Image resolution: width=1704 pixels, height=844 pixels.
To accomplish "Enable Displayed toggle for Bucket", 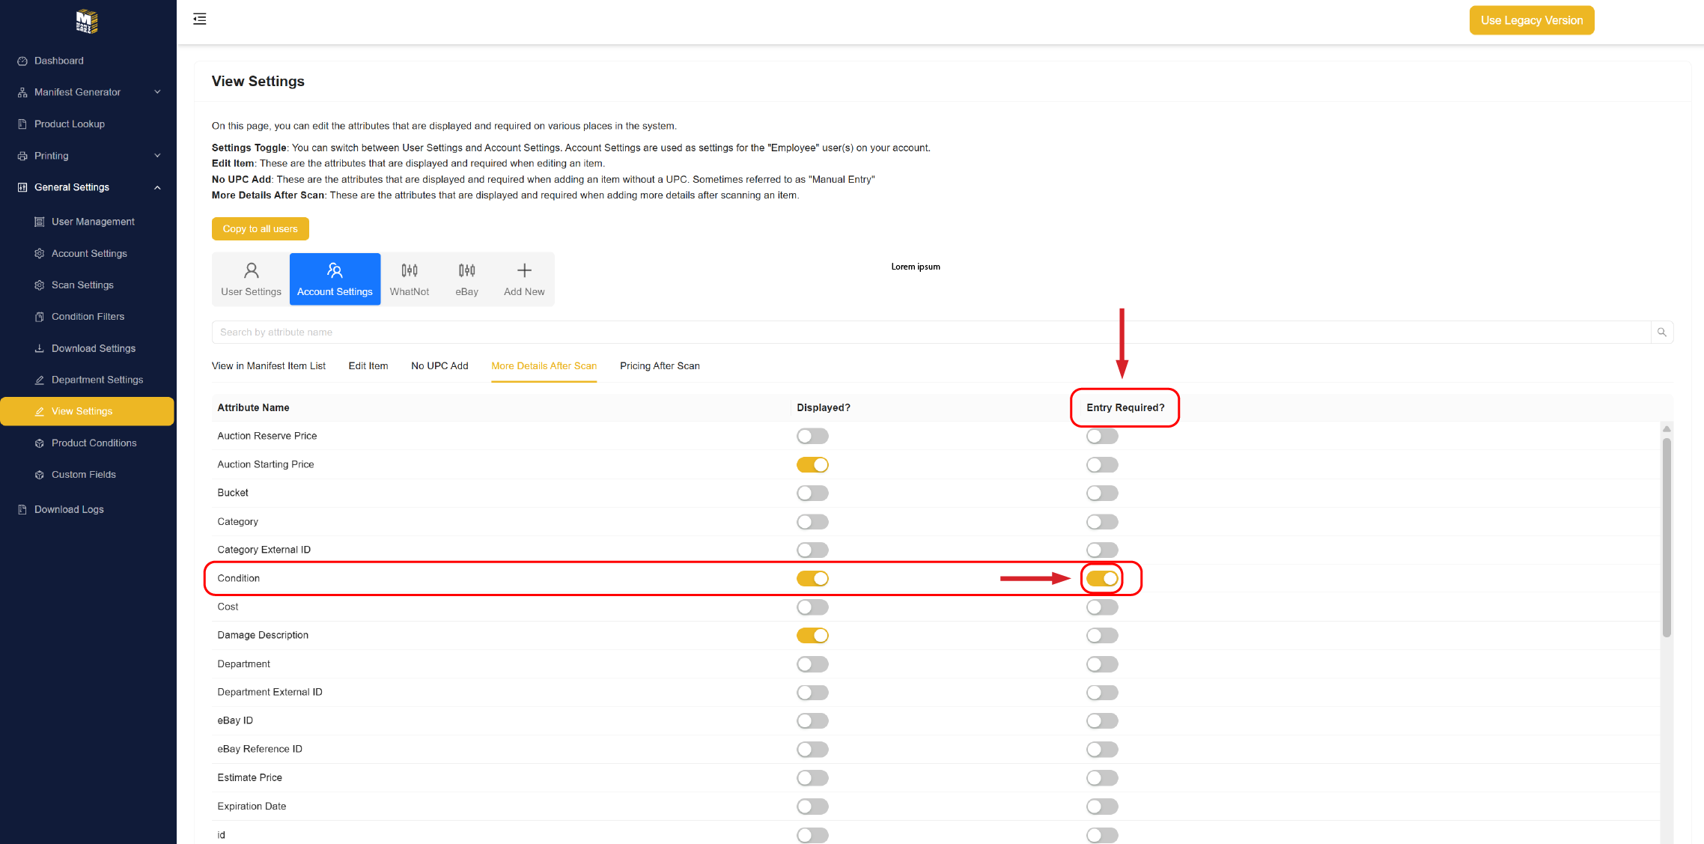I will coord(812,493).
